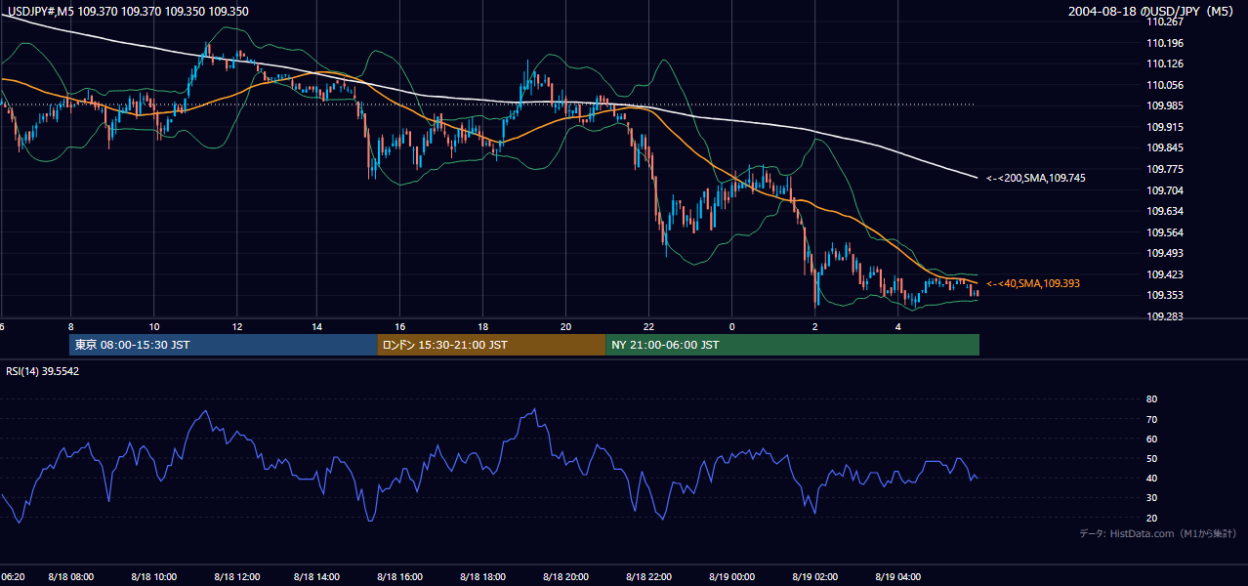
Task: Click the RSI(14) 39.5542 indicator label
Action: click(43, 371)
